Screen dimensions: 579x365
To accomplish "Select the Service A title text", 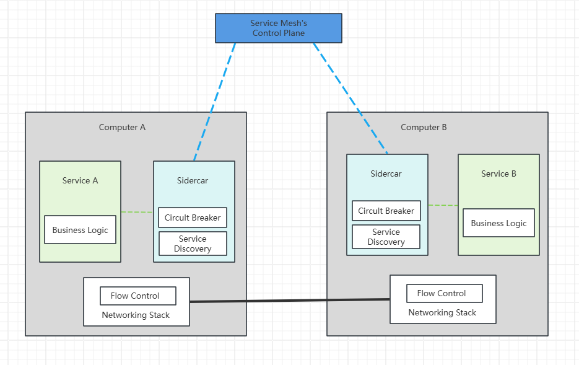I will tap(80, 180).
